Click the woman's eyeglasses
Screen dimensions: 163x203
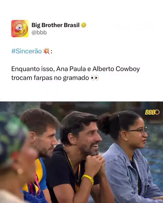(139, 131)
